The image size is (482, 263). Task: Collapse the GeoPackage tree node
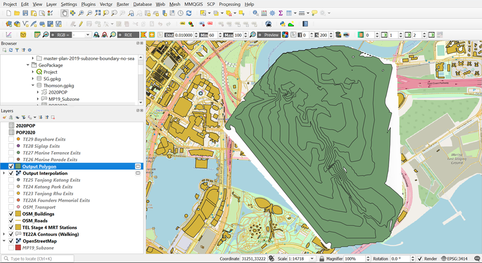tap(28, 65)
